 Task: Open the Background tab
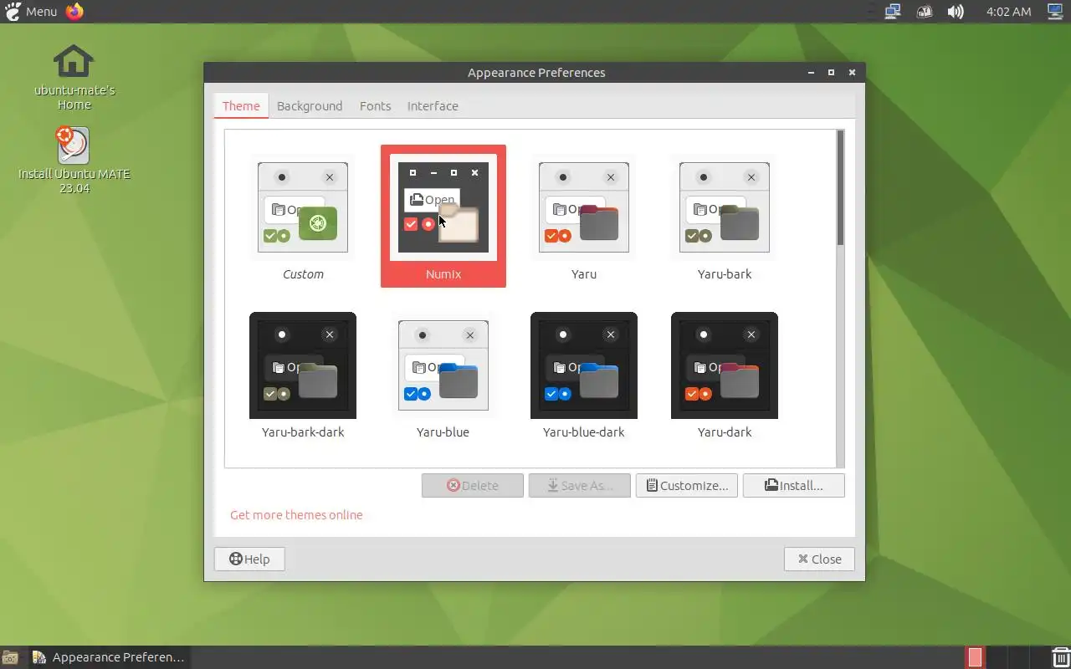click(x=310, y=106)
